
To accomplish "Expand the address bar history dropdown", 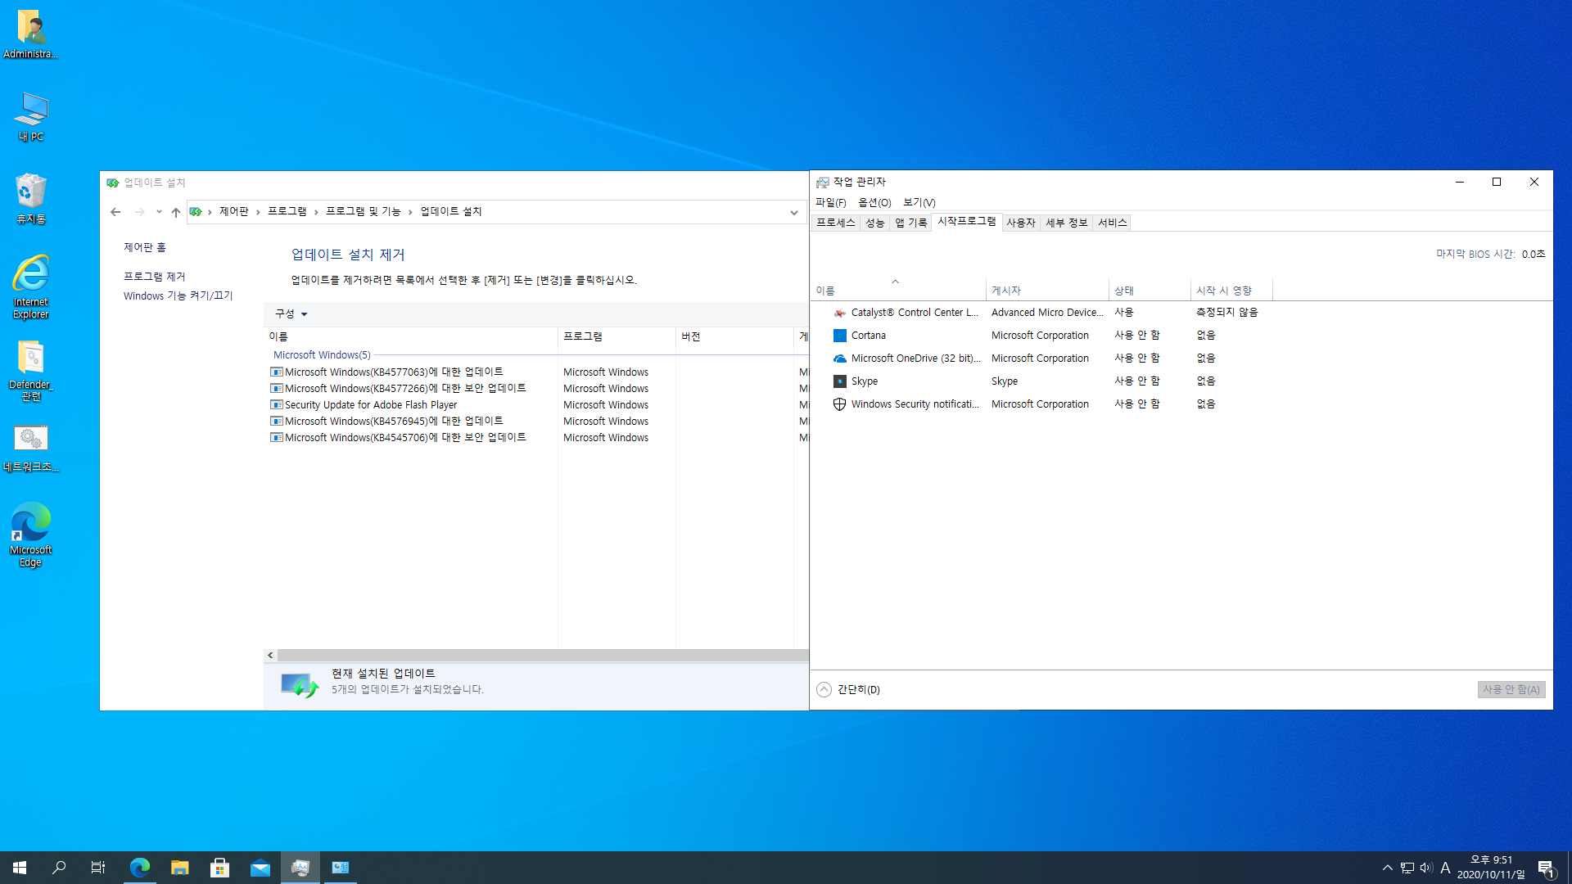I will 793,213.
